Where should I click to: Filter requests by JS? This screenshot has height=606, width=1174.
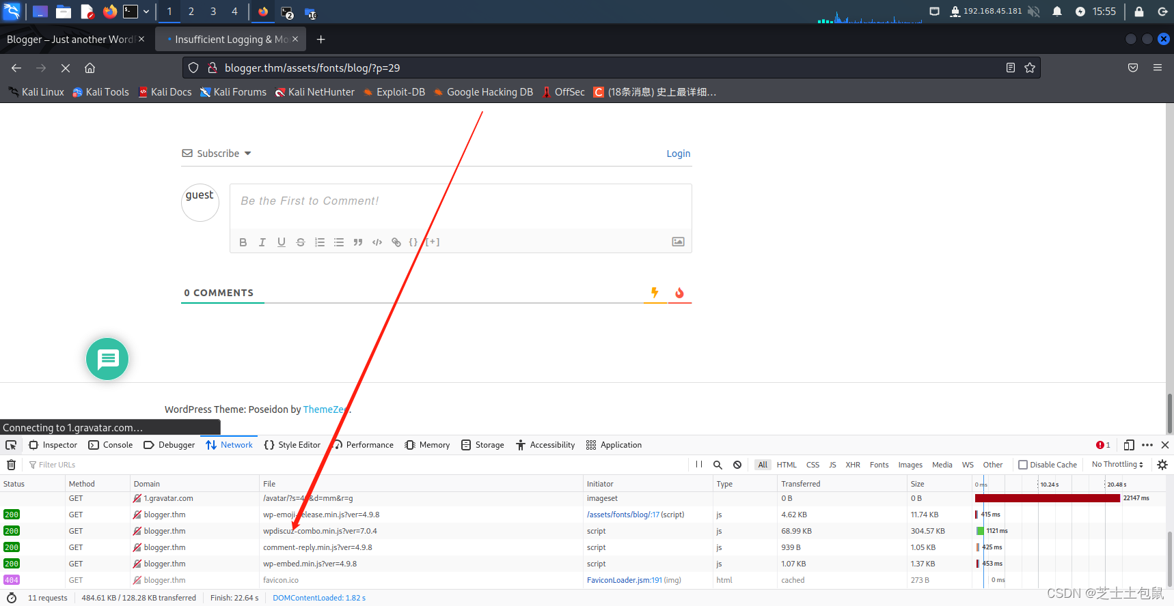coord(832,465)
